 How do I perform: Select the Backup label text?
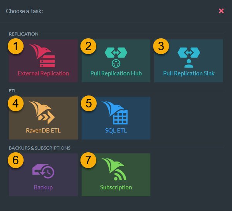[x=43, y=187]
